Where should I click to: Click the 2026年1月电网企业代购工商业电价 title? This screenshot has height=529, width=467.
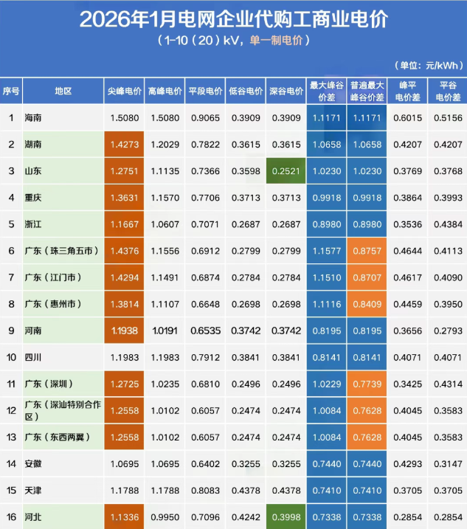(233, 18)
